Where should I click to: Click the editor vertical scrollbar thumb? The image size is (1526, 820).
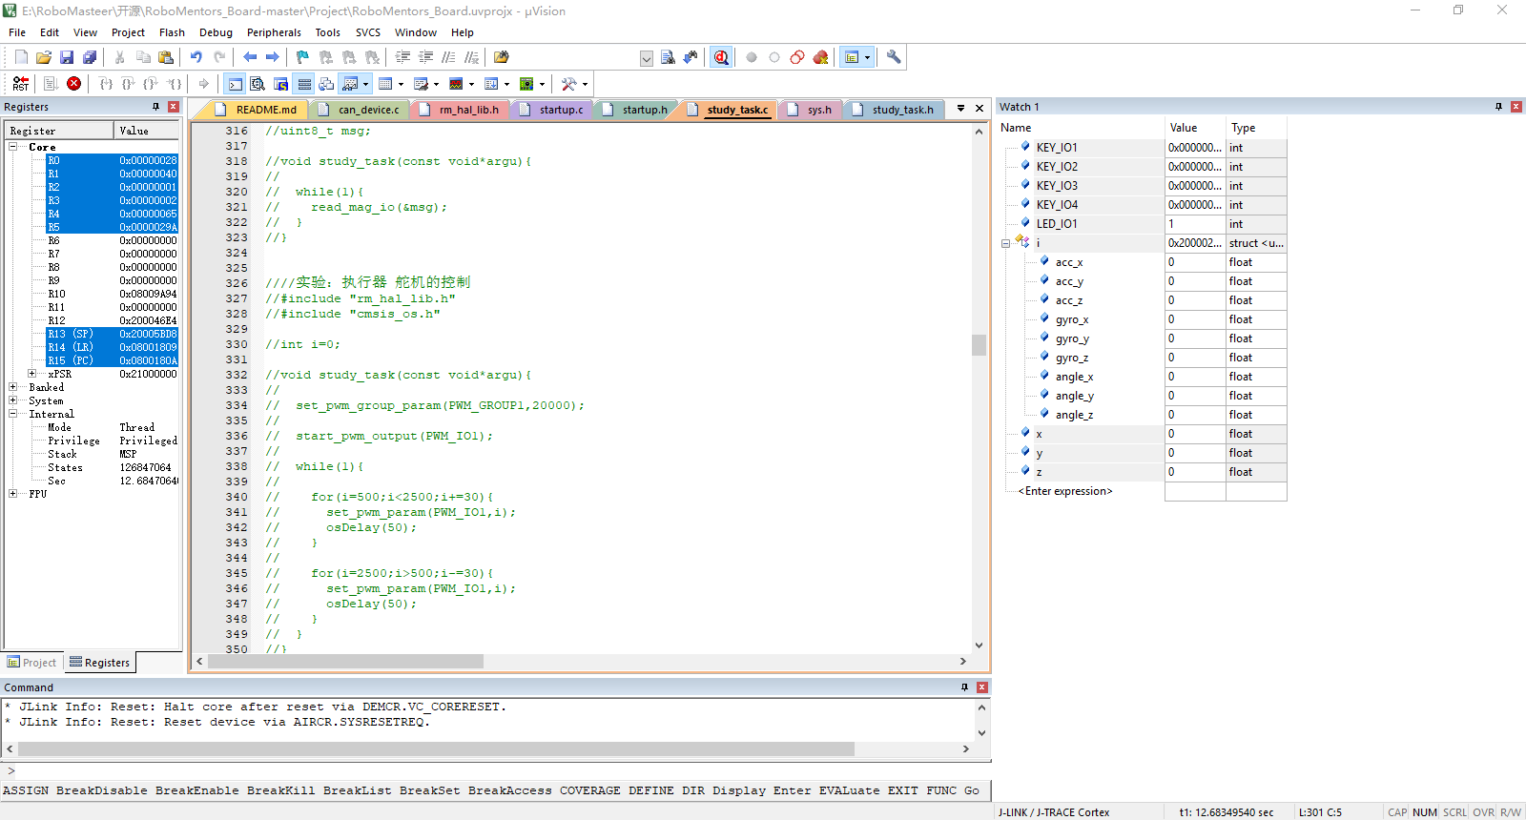pos(979,344)
